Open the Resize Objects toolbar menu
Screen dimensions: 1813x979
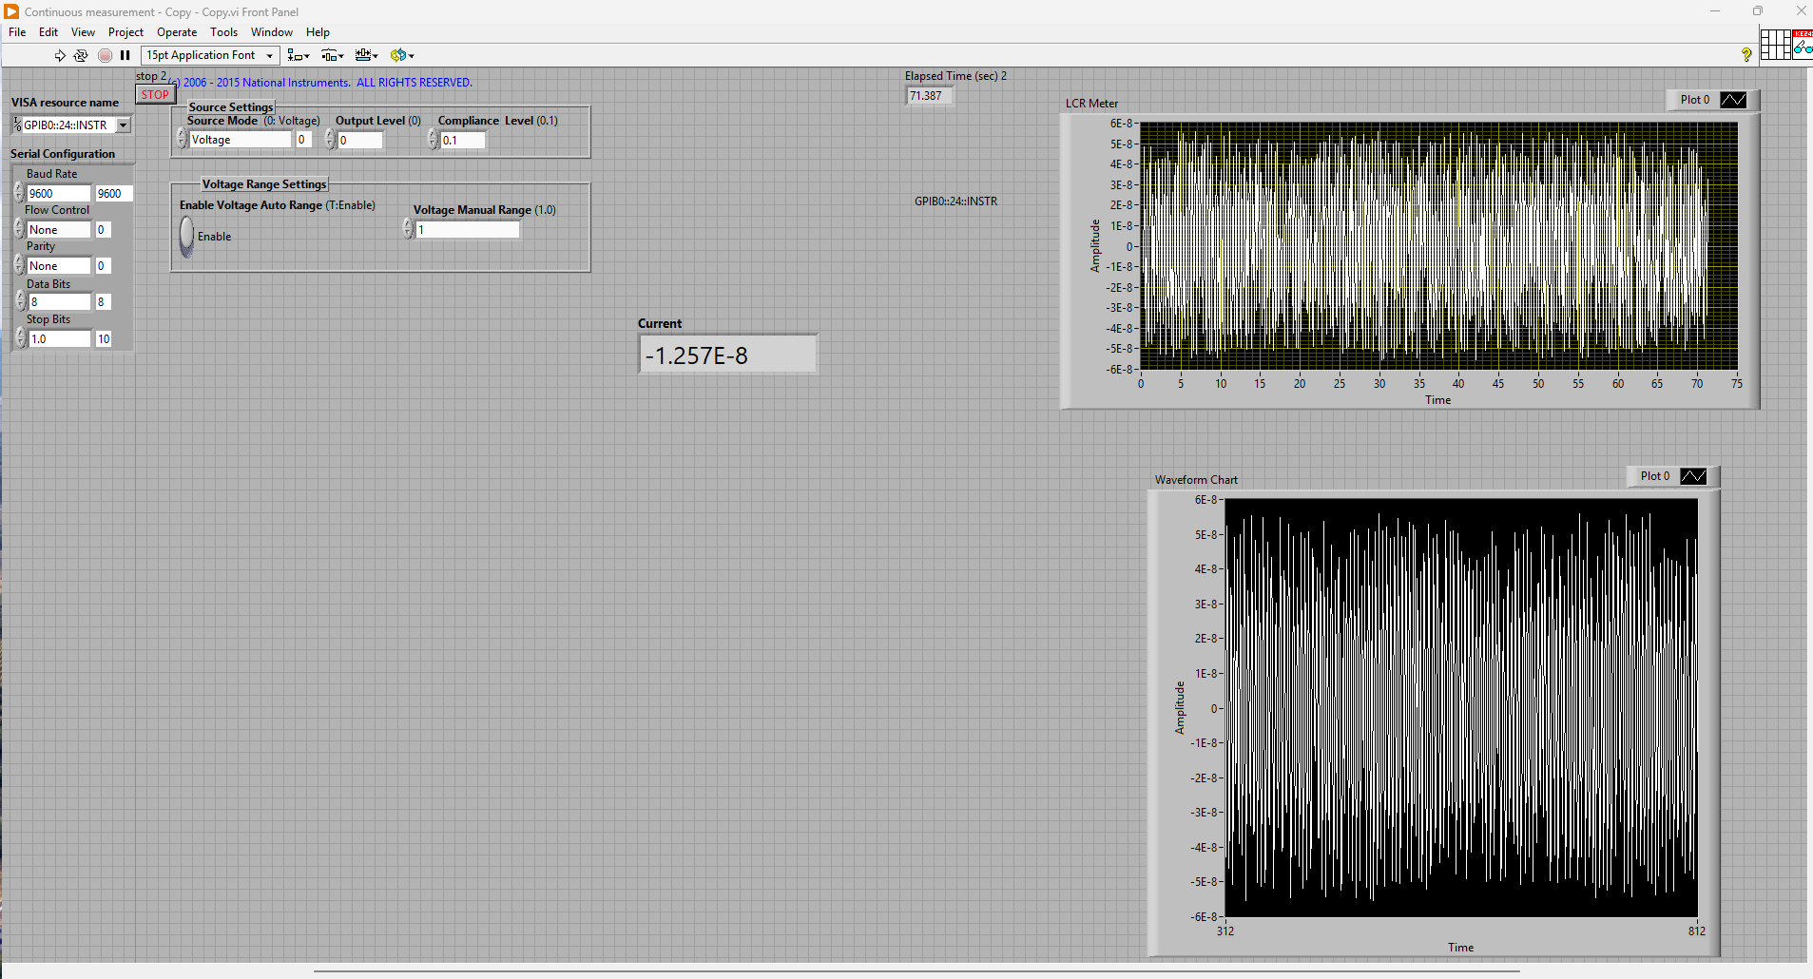(x=367, y=55)
